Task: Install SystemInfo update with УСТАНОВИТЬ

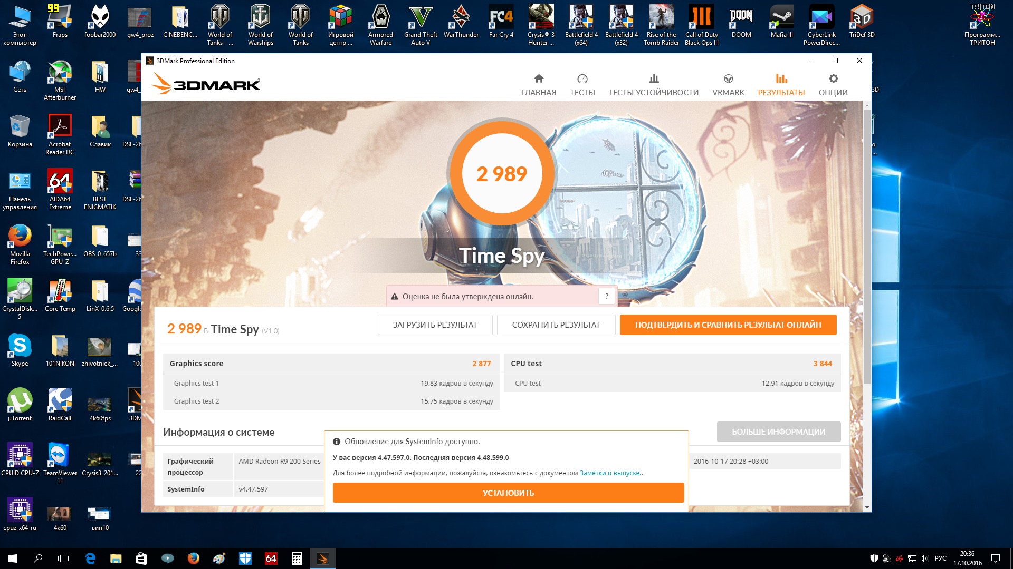Action: (x=508, y=493)
